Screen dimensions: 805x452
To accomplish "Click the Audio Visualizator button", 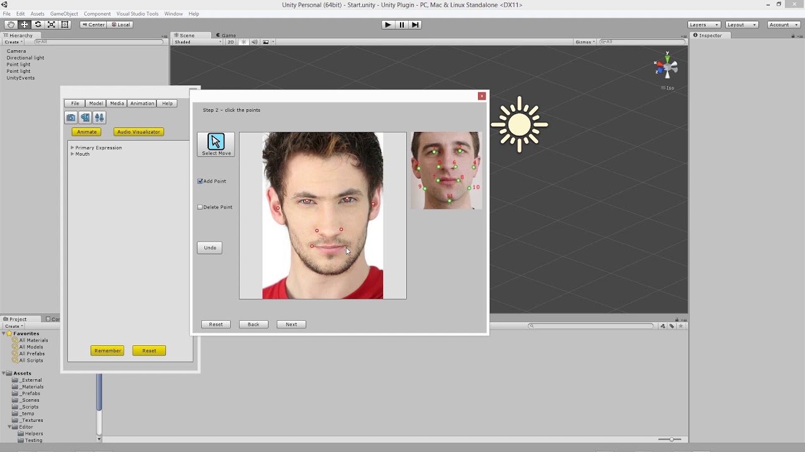I will point(138,132).
